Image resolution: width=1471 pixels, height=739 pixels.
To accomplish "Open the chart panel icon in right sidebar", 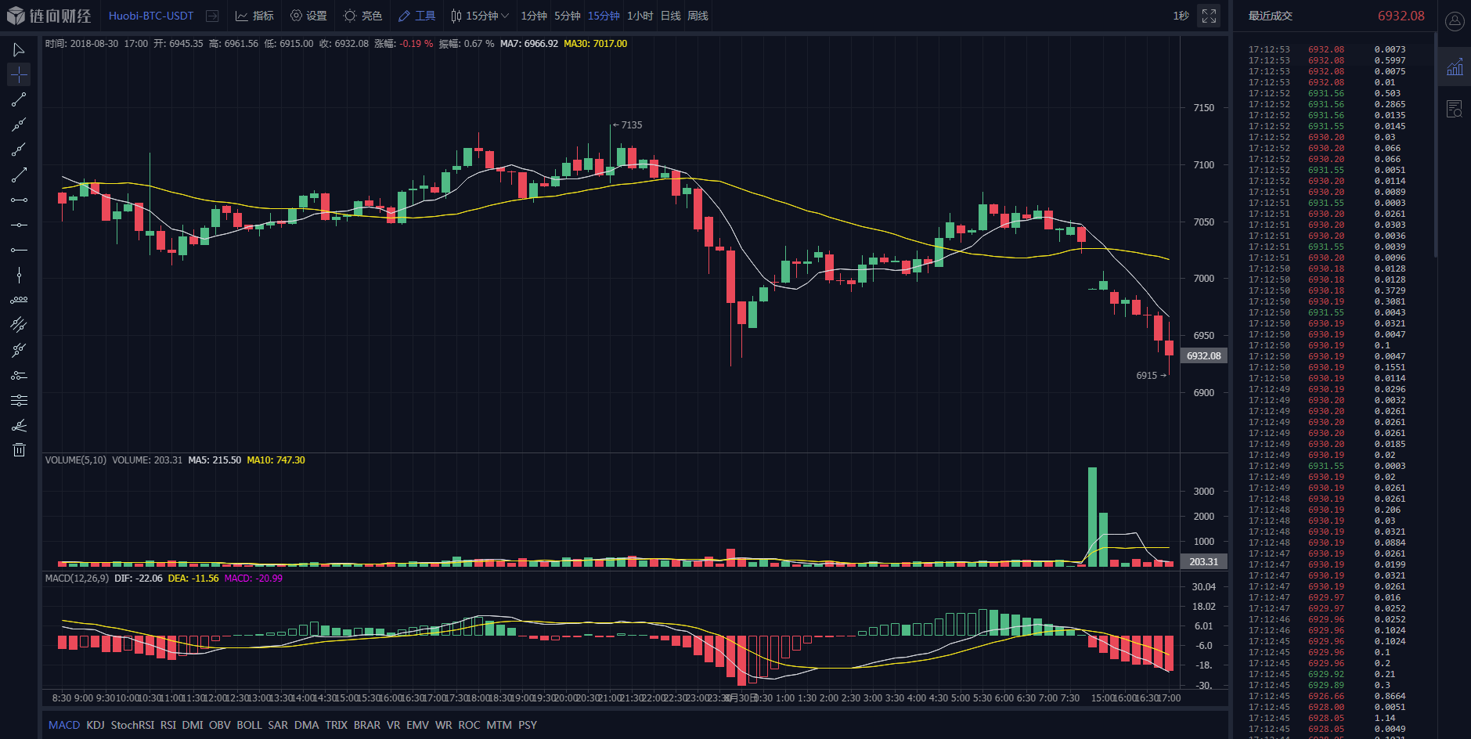I will point(1455,67).
